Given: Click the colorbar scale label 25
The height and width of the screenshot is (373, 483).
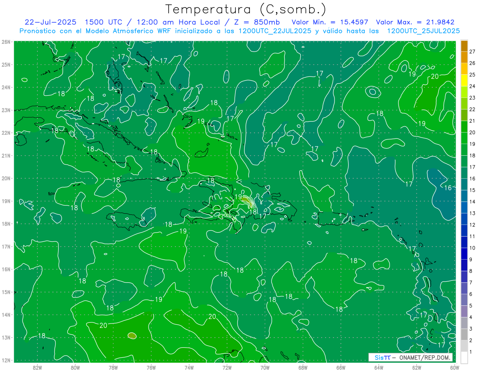Looking at the screenshot, I should tap(473, 75).
